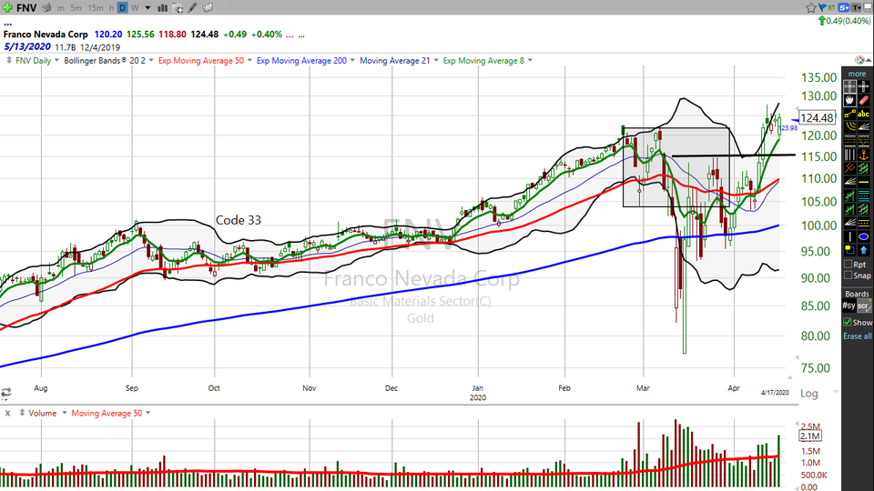
Task: Toggle Log scale setting
Action: pyautogui.click(x=808, y=394)
